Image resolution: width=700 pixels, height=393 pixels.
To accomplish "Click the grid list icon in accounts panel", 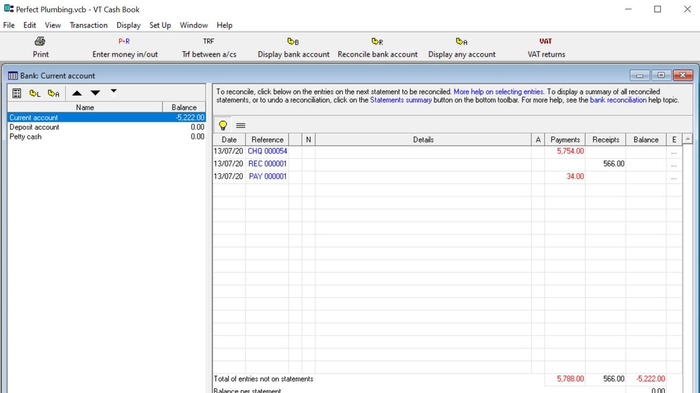I will click(17, 93).
